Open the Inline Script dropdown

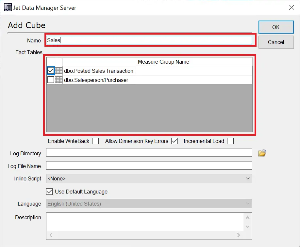149,178
